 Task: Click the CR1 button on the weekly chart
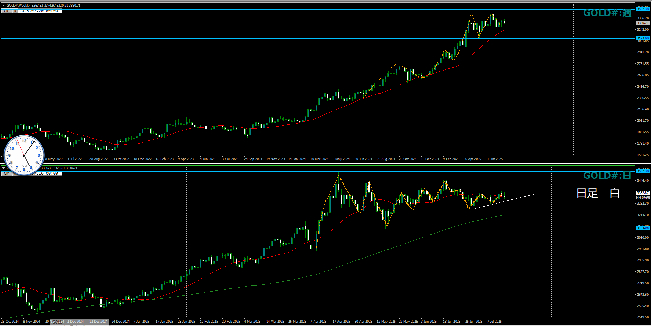point(7,11)
